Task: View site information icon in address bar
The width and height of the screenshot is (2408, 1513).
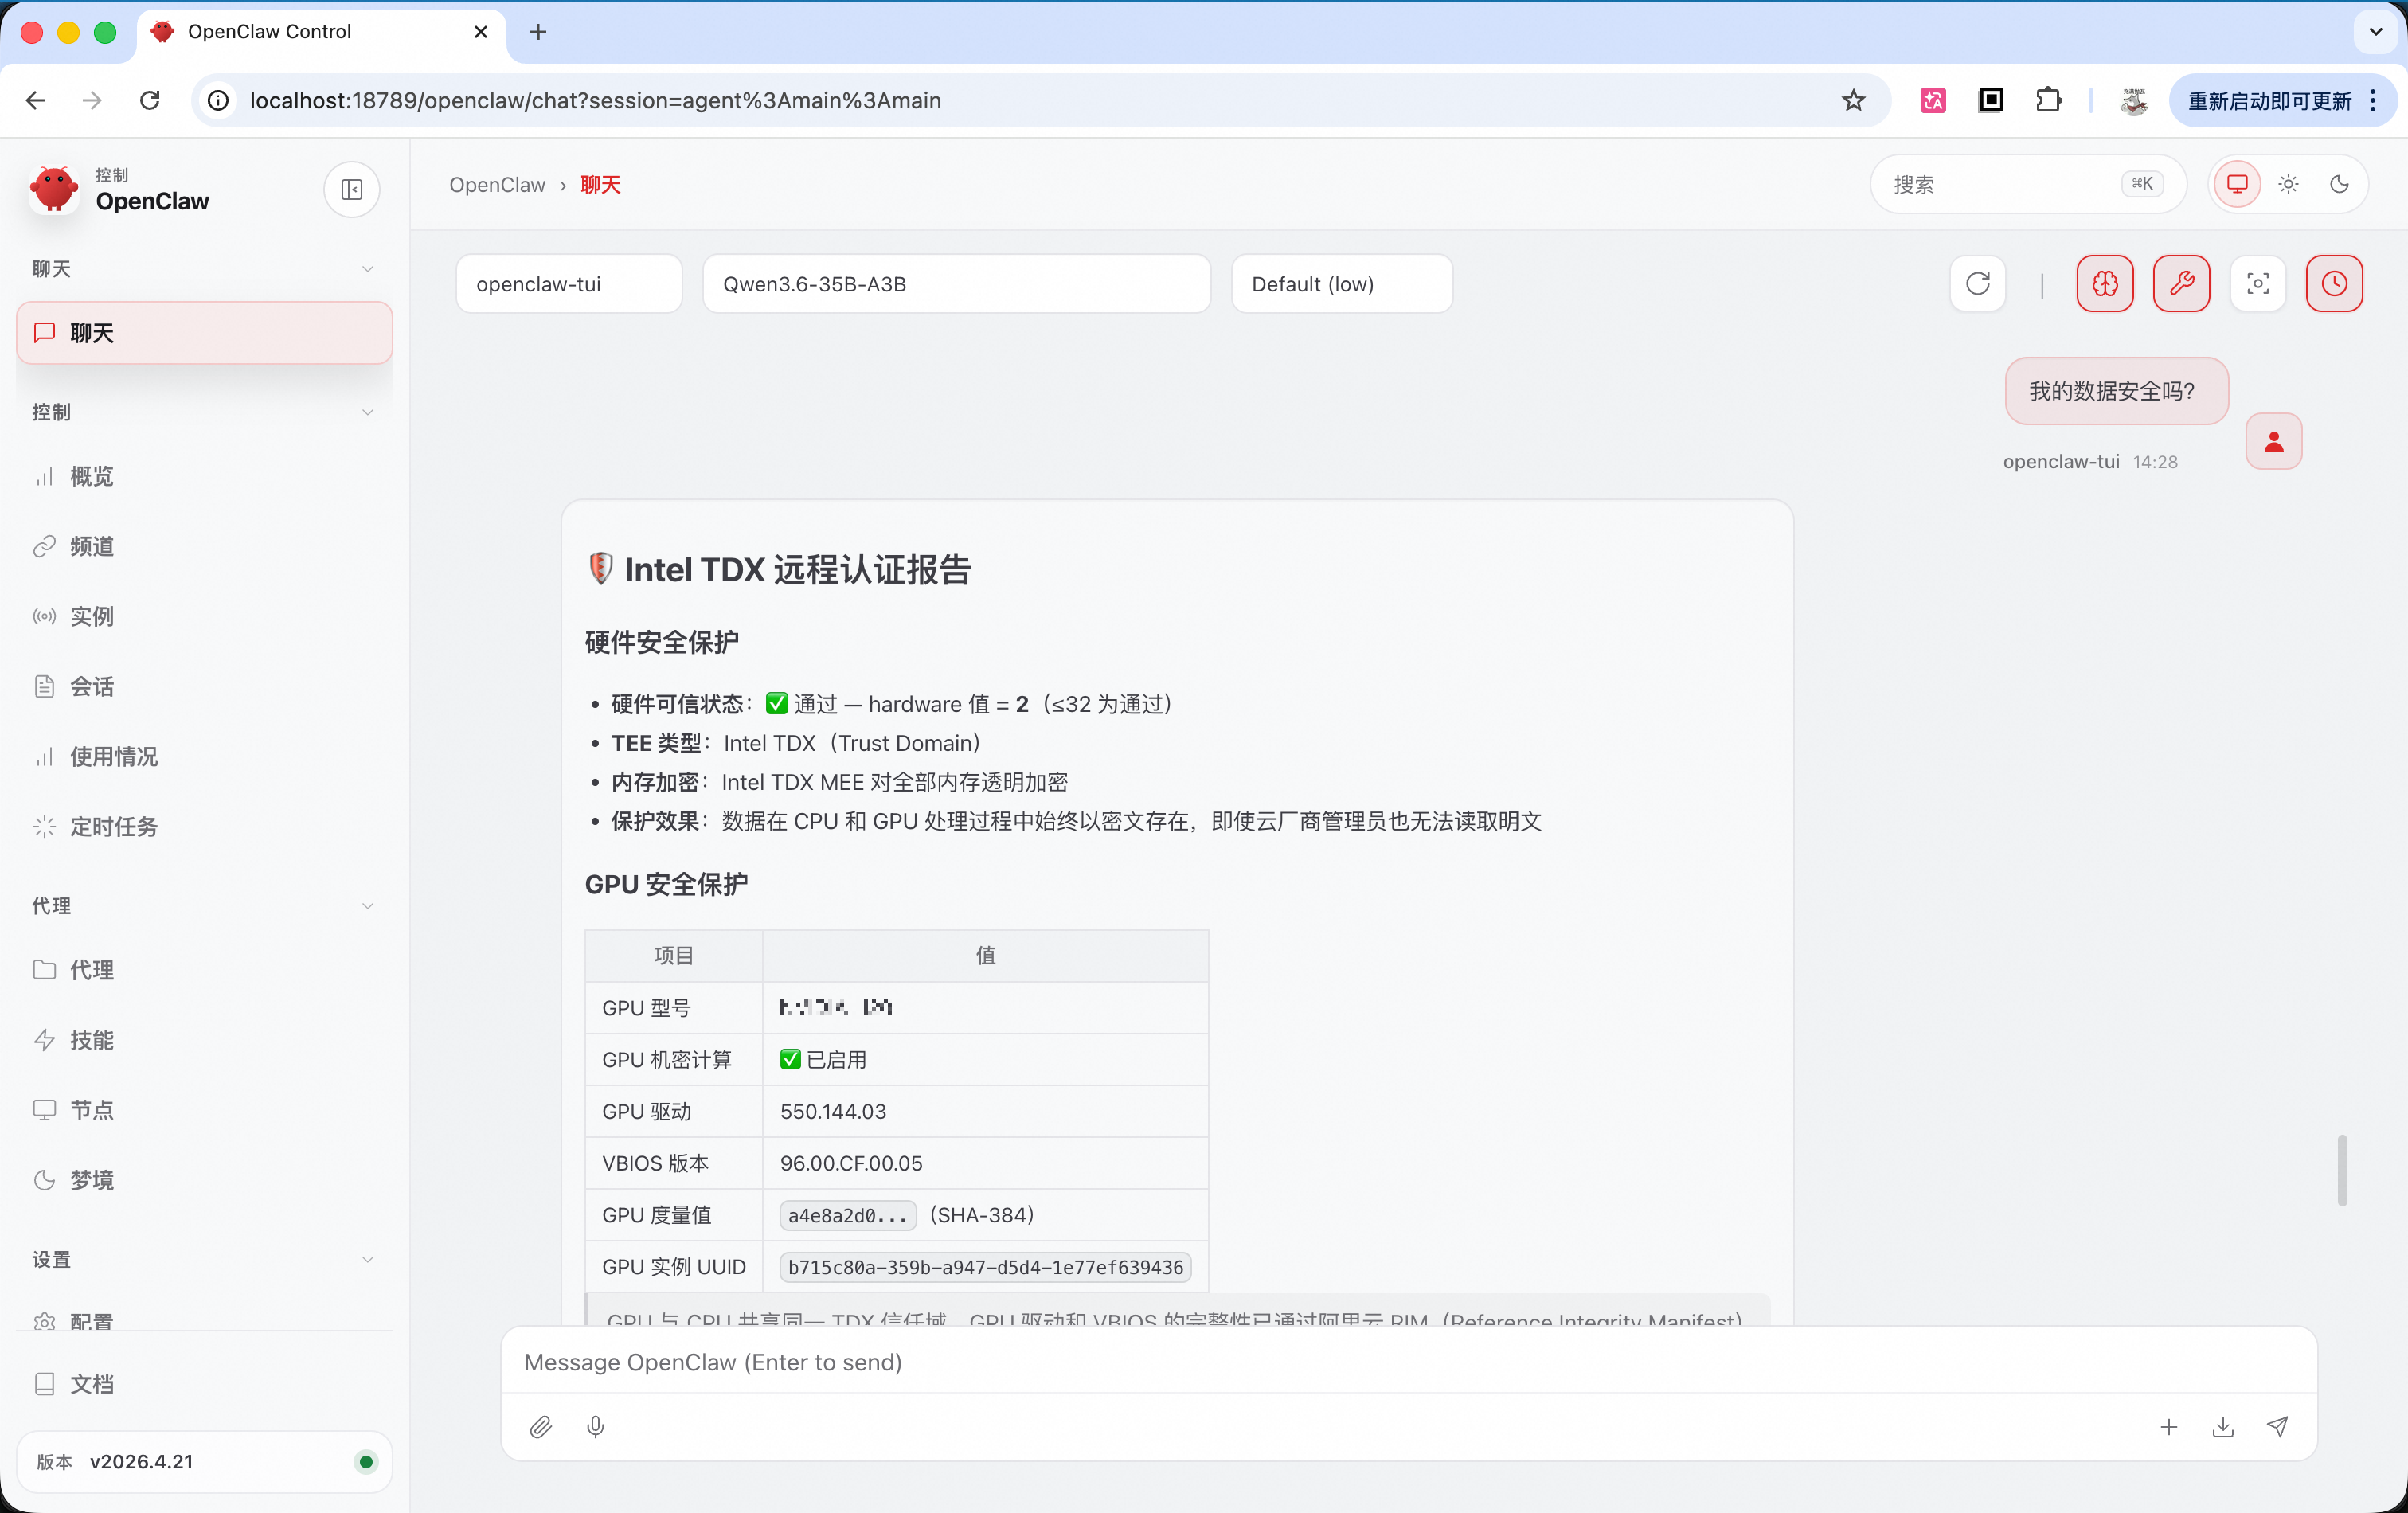Action: pyautogui.click(x=218, y=100)
